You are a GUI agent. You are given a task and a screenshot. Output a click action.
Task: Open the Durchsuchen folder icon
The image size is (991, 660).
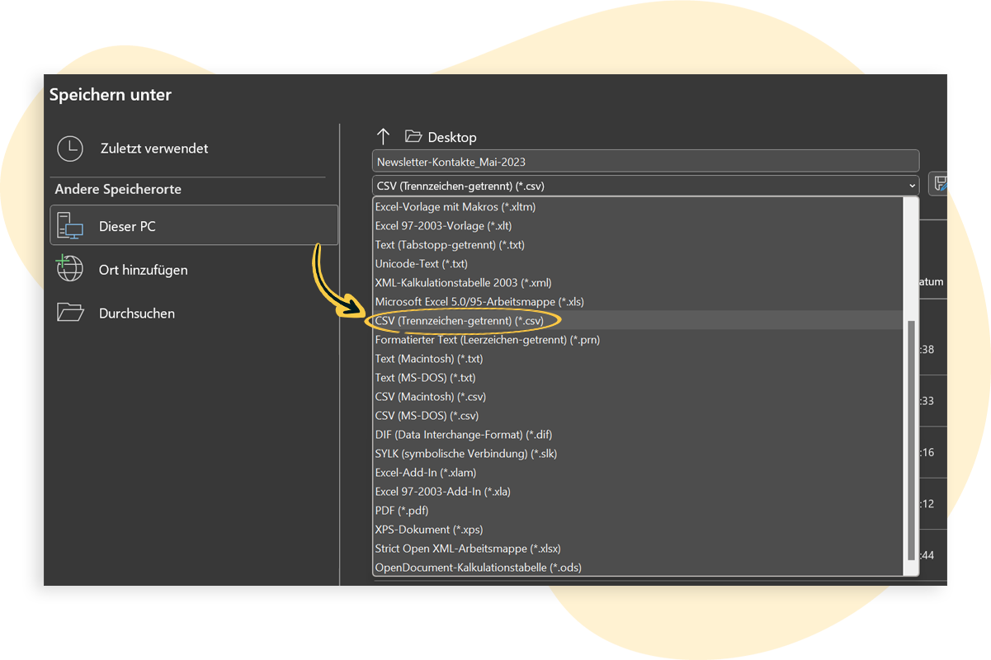pyautogui.click(x=70, y=313)
